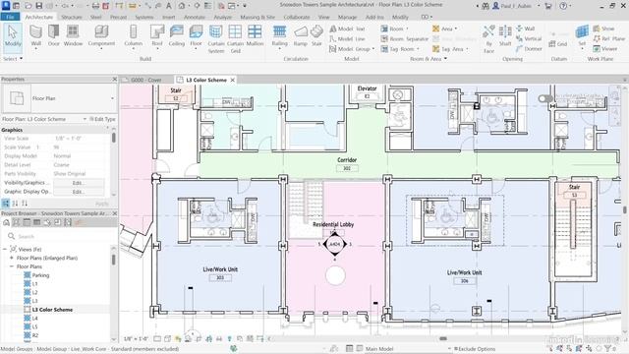Open the Massing & Site ribbon tab
The height and width of the screenshot is (354, 629).
[257, 17]
